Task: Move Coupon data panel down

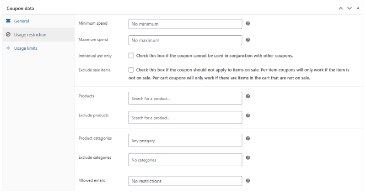Action: coord(350,8)
